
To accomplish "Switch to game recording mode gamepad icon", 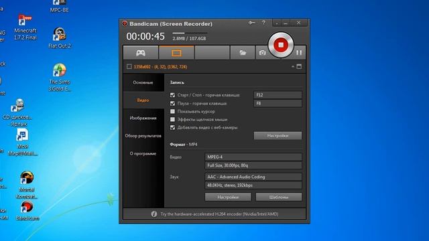I will 141,52.
